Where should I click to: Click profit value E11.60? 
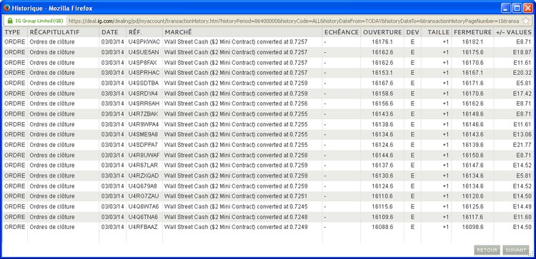pyautogui.click(x=522, y=217)
